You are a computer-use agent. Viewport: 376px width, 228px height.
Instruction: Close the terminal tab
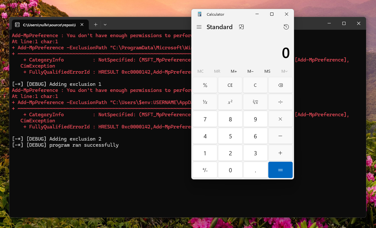[82, 25]
